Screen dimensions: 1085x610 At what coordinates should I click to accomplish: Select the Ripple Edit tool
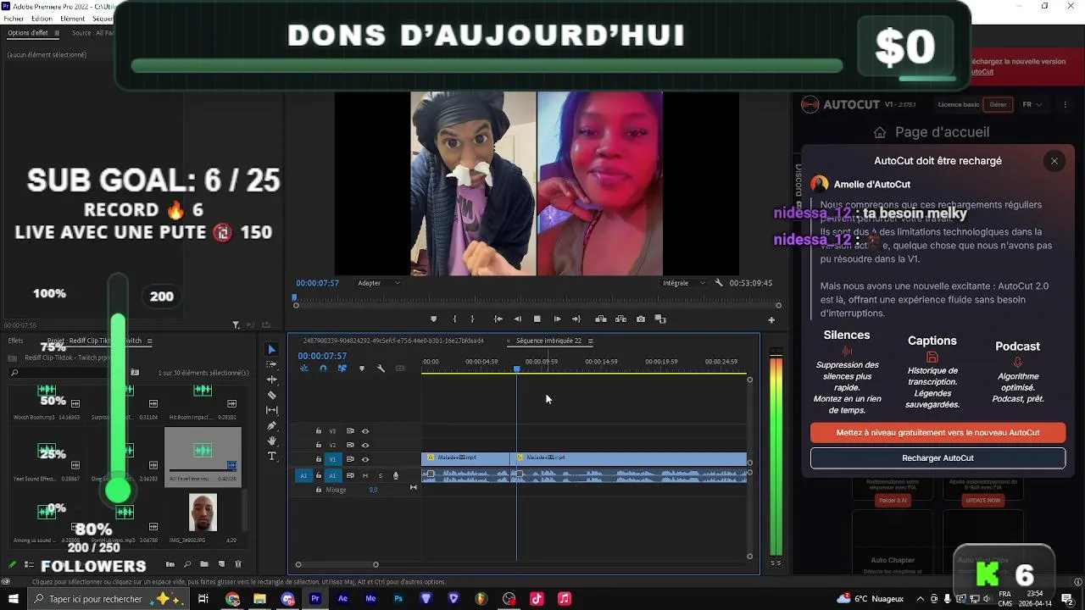[272, 380]
